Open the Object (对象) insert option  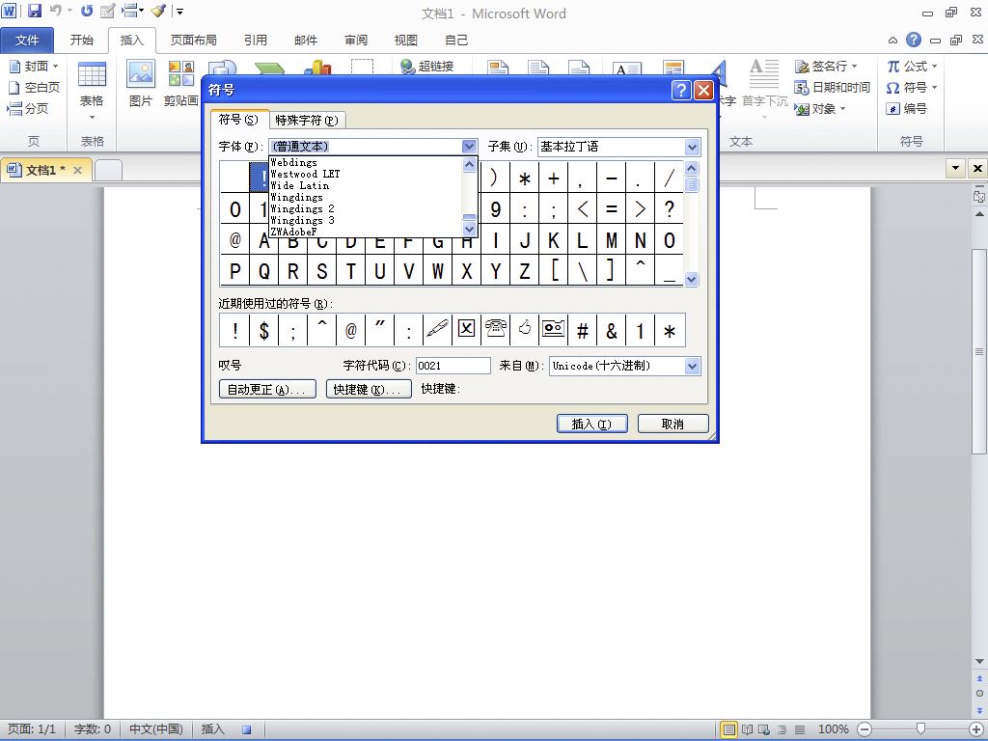click(820, 109)
